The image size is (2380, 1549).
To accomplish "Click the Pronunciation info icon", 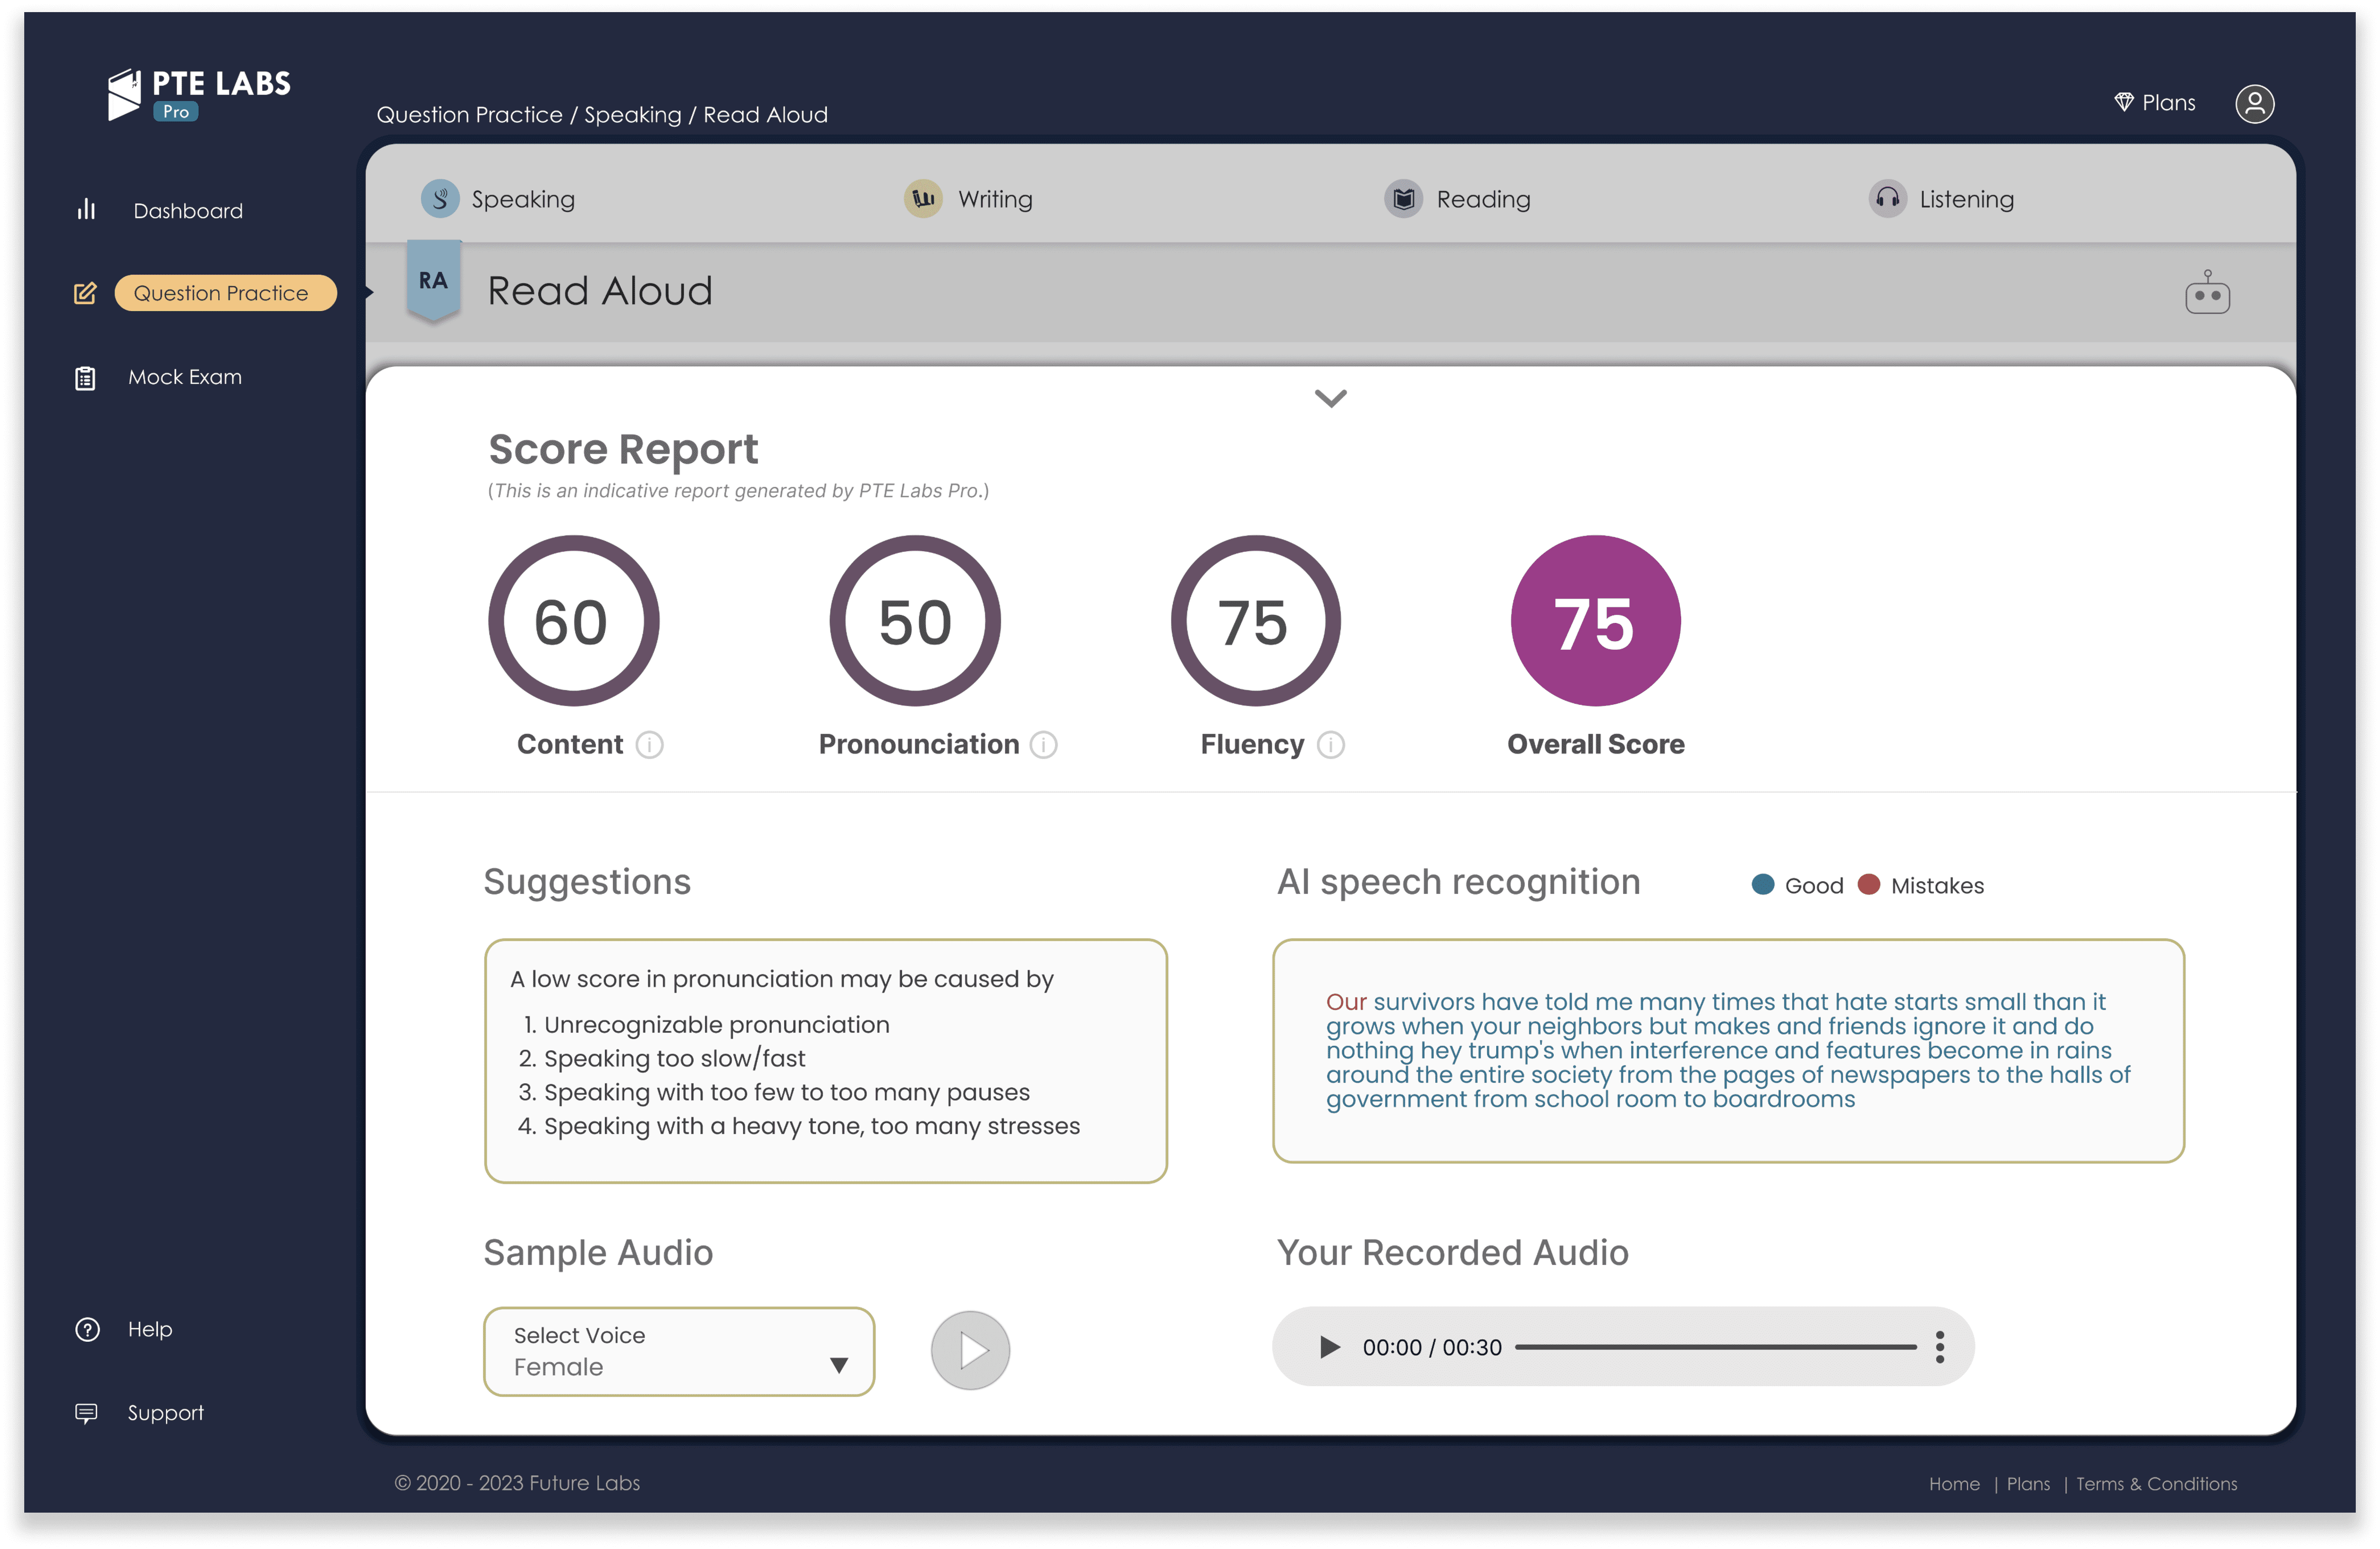I will 1043,745.
